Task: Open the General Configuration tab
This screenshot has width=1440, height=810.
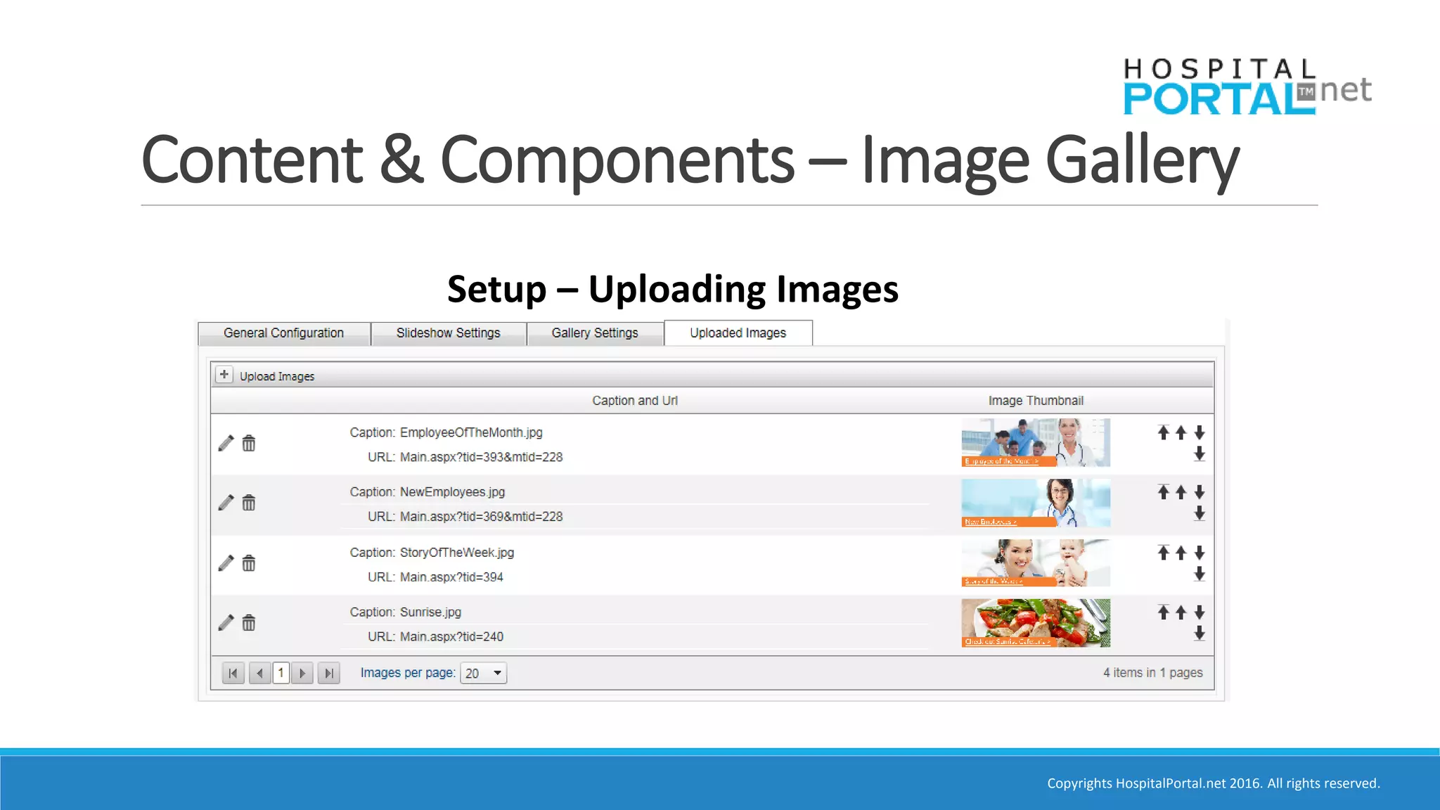Action: [x=284, y=333]
